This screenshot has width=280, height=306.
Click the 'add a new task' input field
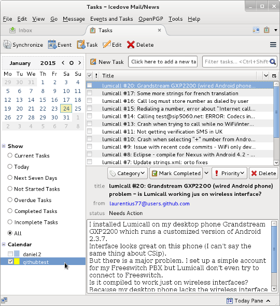(163, 62)
